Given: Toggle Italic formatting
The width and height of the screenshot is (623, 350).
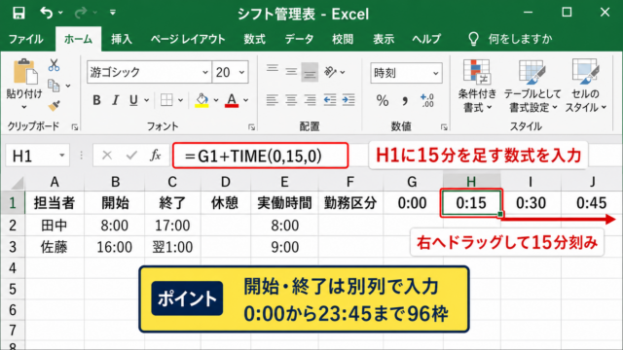Looking at the screenshot, I should (x=115, y=100).
